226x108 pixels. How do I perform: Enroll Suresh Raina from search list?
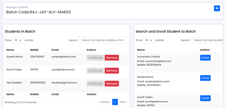click(205, 78)
